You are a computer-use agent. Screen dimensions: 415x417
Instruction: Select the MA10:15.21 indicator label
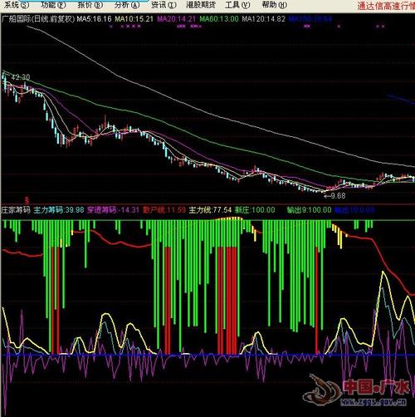click(x=134, y=19)
